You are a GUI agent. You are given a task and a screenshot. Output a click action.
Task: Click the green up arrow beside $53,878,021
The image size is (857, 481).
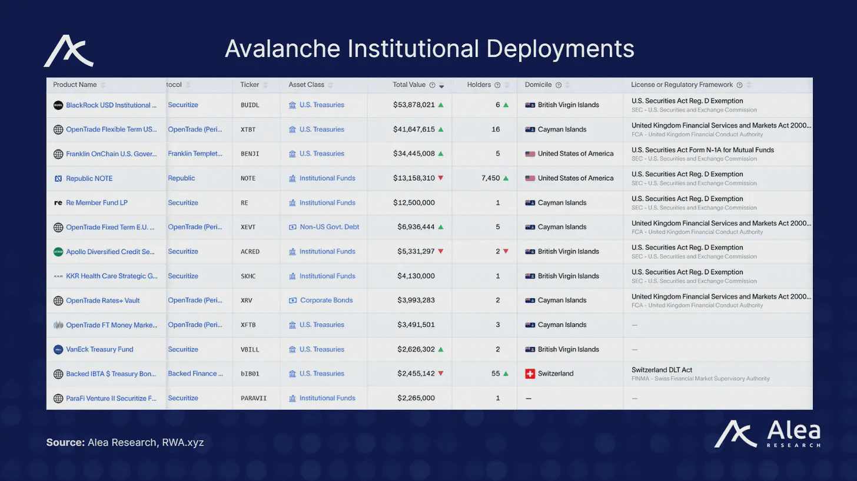[441, 105]
